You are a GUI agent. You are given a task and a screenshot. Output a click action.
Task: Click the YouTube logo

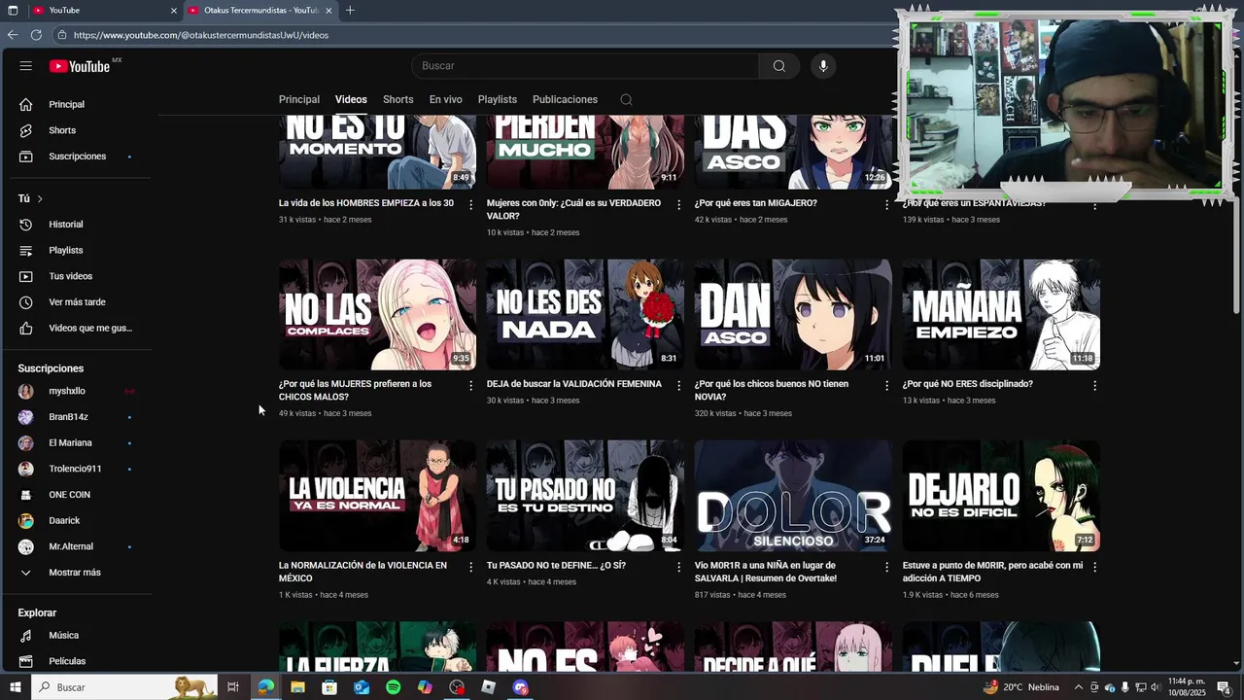80,66
